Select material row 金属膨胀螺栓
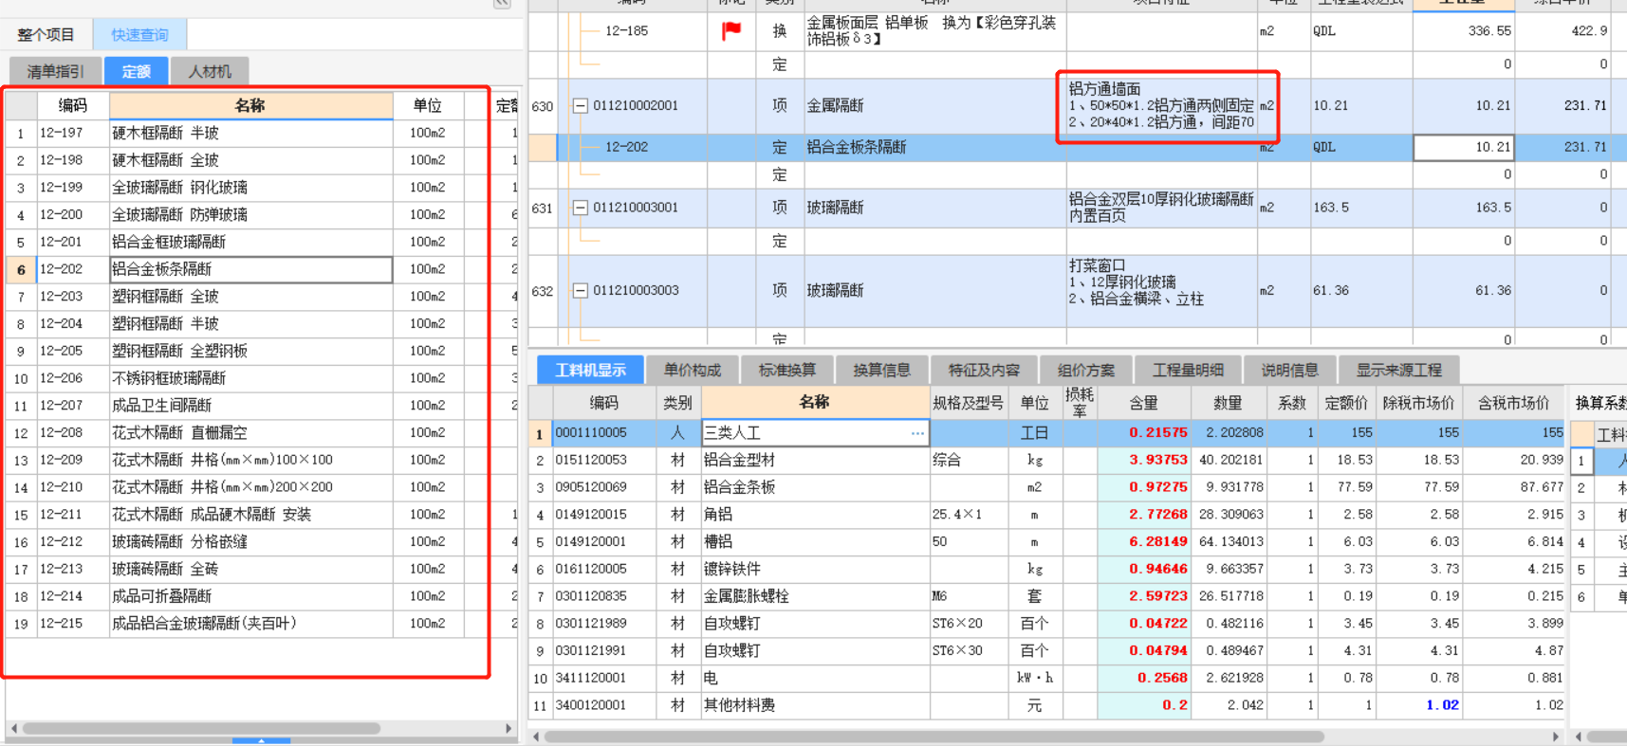Image resolution: width=1627 pixels, height=746 pixels. coord(1046,597)
